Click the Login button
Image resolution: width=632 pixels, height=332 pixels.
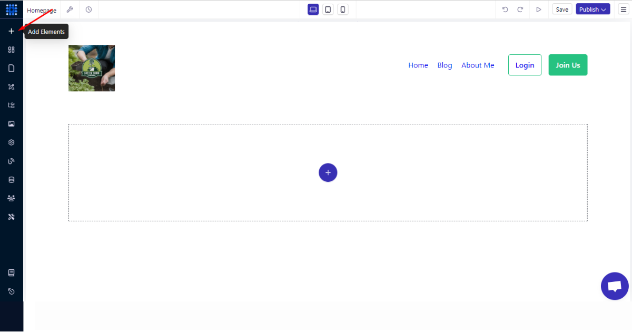coord(525,65)
